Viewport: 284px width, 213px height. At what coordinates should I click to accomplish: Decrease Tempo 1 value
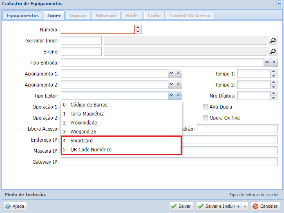(274, 75)
